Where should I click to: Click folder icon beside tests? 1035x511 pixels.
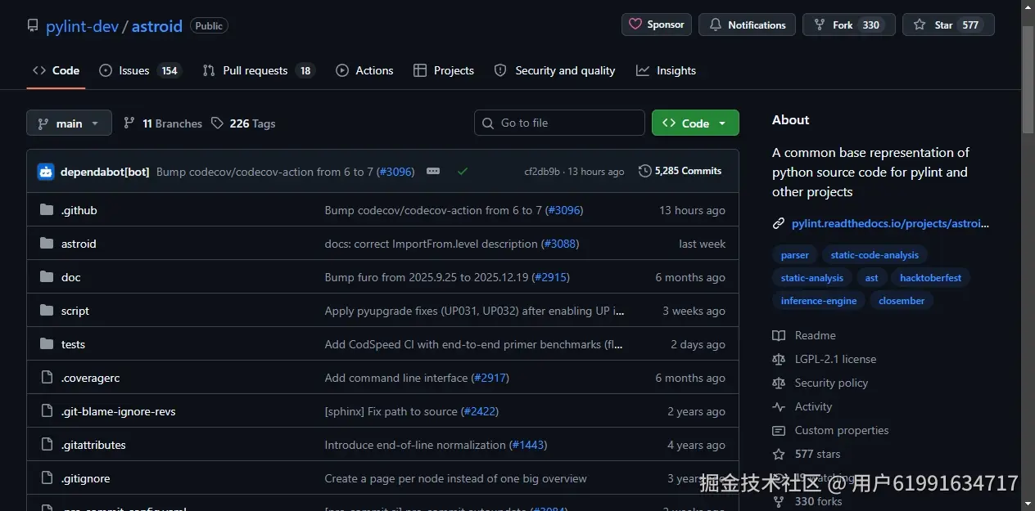[47, 344]
